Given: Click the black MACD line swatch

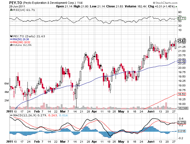Looking at the screenshot, I should click(x=11, y=115).
